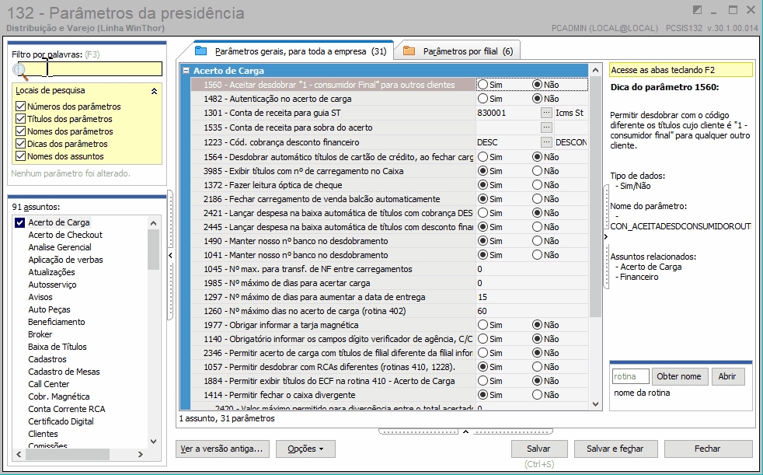This screenshot has width=763, height=475.
Task: Select Sim for parameter 1560
Action: point(483,85)
